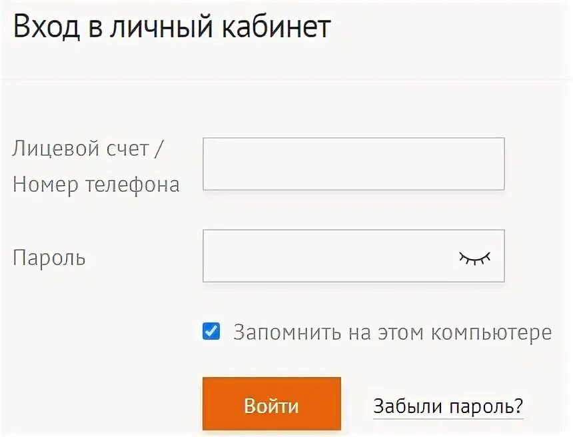Follow the forgotten password recovery link
The width and height of the screenshot is (573, 437).
(x=448, y=406)
